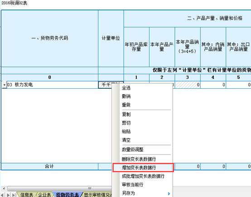Select 审核当前行 from the context menu
Screen dimensions: 251x197
(132, 185)
